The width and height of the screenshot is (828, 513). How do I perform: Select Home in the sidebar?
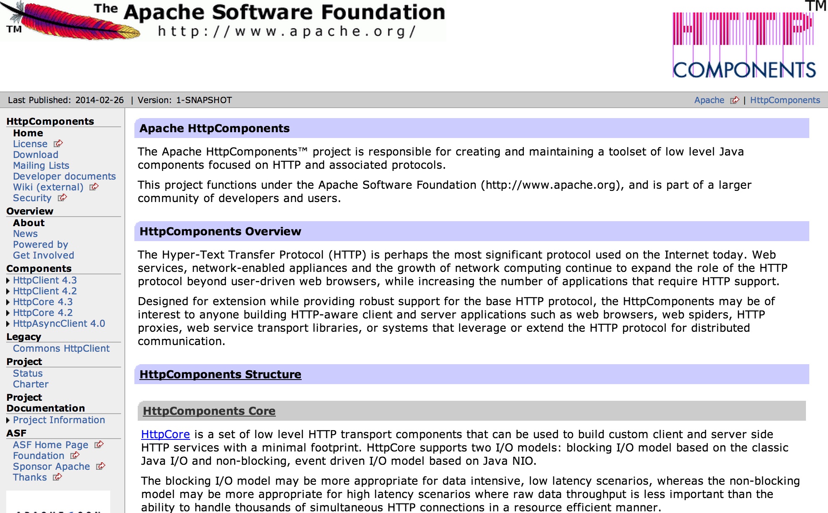coord(28,133)
